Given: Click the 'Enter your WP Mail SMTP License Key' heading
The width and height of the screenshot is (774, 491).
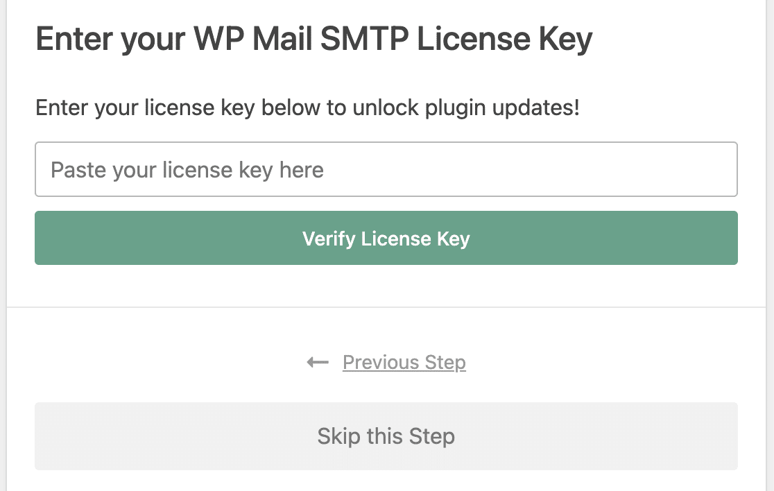Looking at the screenshot, I should [313, 40].
